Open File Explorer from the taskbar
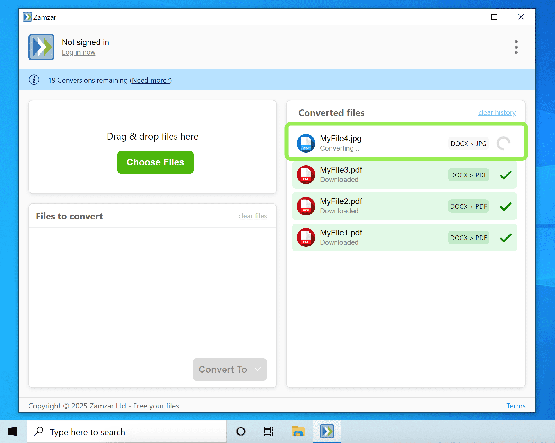The height and width of the screenshot is (443, 555). (x=298, y=431)
